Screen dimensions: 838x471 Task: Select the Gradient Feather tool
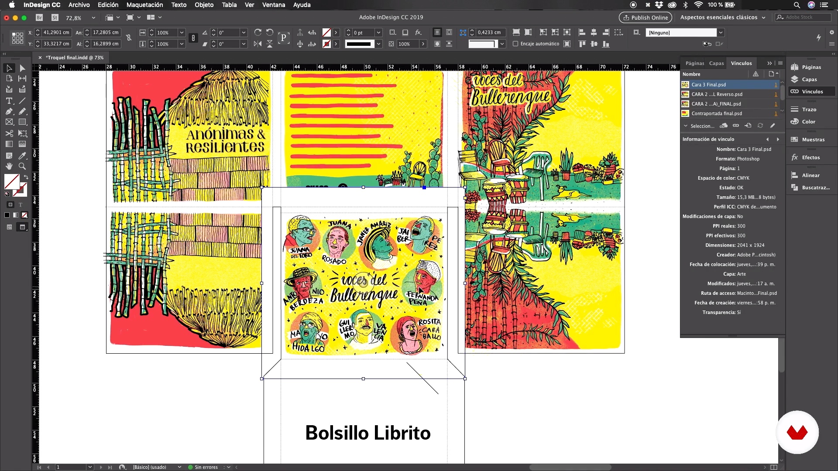(22, 144)
